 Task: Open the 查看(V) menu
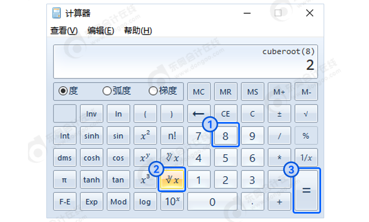64,31
